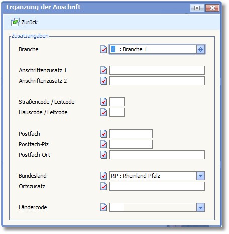229x234 pixels.
Task: Click the checkmark icon beside Branche
Action: click(x=103, y=49)
